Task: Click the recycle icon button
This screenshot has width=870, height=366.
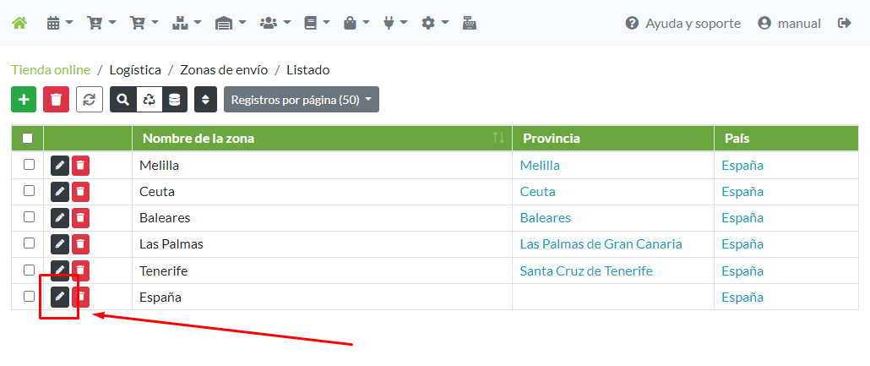Action: (150, 100)
